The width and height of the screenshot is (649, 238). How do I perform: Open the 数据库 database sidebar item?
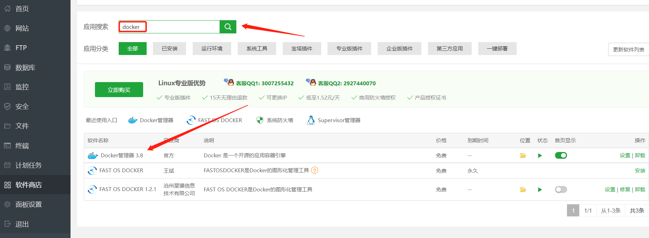pos(35,68)
